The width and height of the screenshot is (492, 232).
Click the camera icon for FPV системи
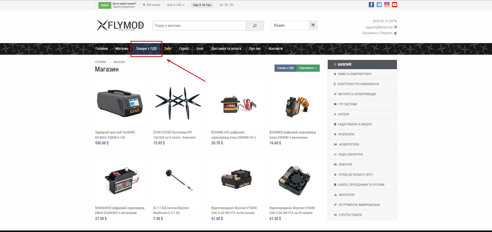335,104
